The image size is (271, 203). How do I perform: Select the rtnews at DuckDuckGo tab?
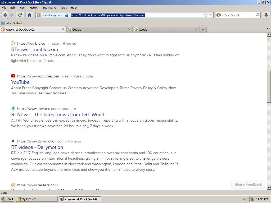pos(33,30)
